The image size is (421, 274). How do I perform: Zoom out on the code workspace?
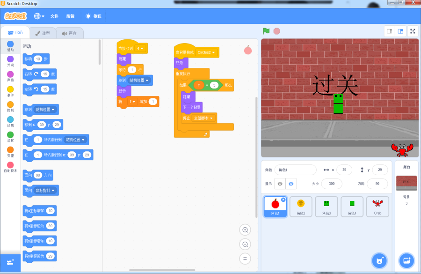(245, 244)
